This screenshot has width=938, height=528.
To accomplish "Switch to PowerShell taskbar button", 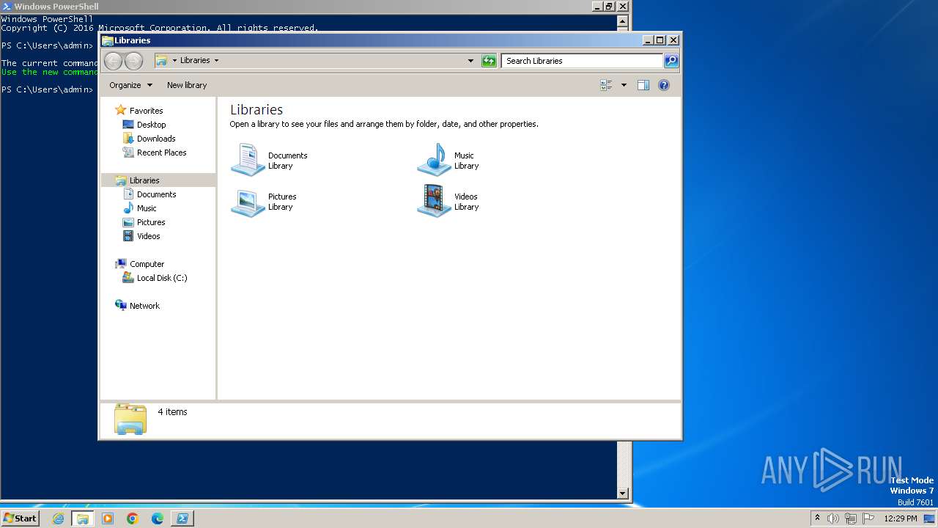I will (x=182, y=518).
